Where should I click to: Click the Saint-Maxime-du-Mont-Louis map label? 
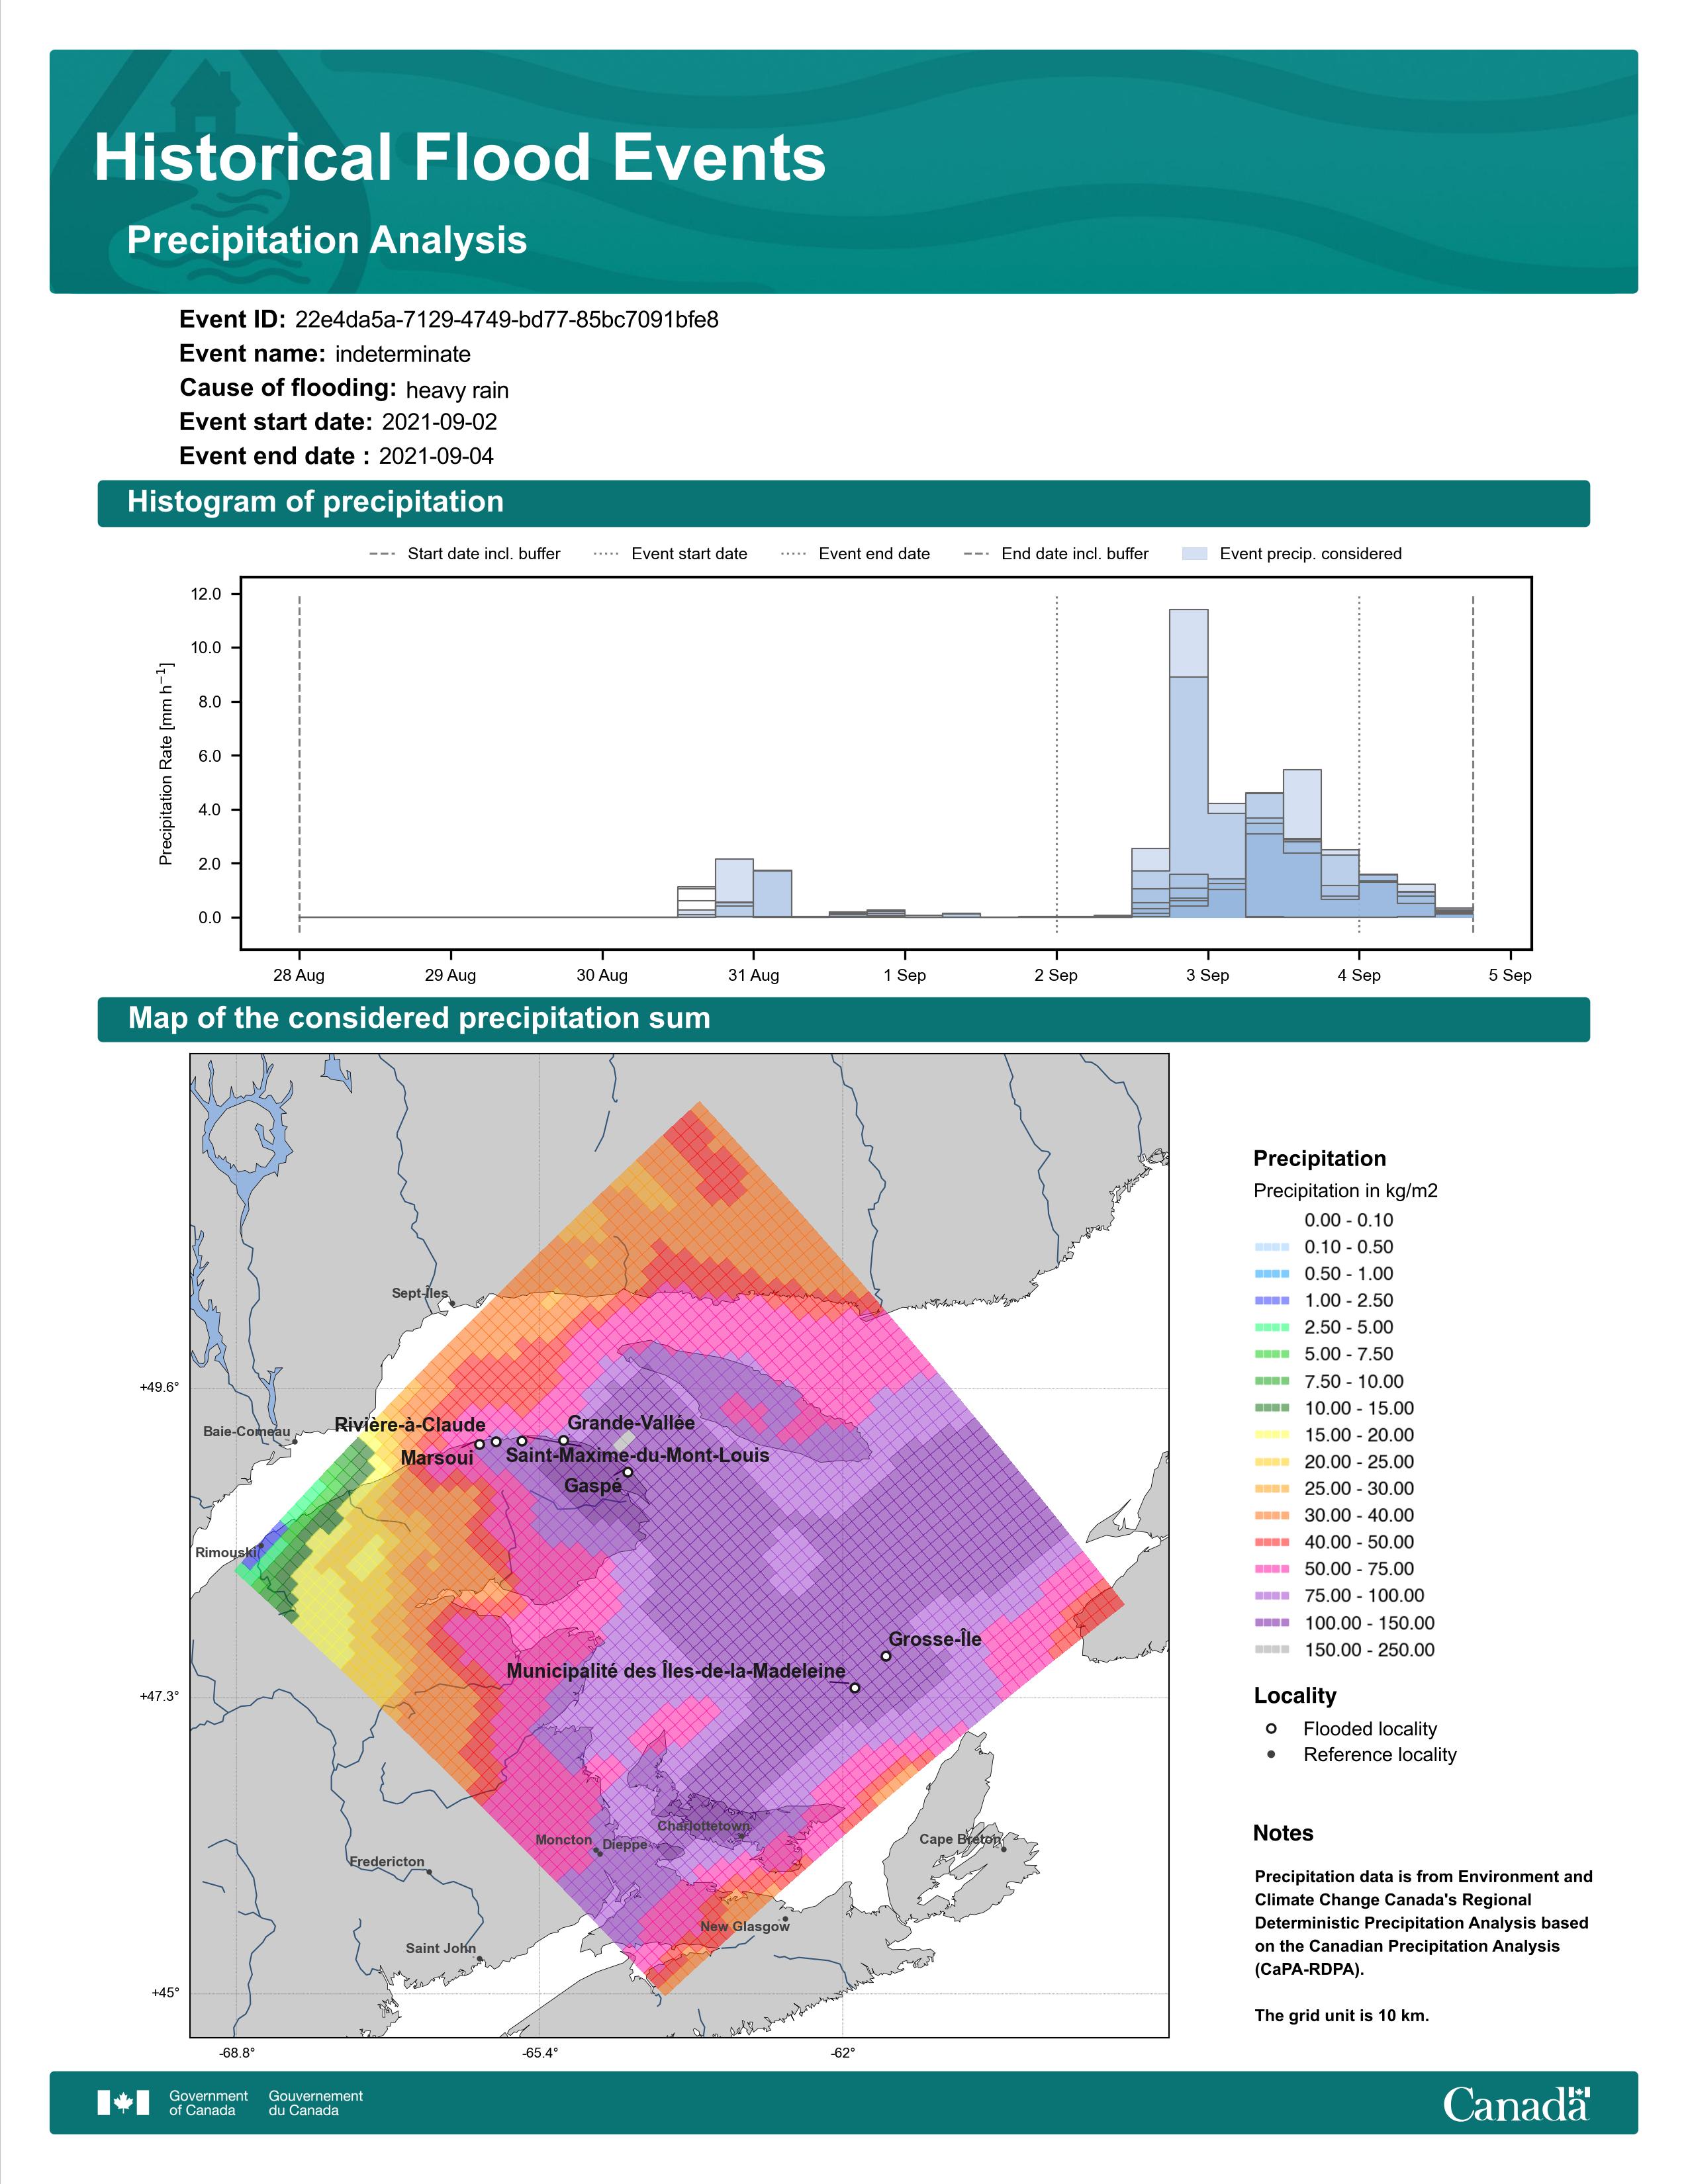(638, 1455)
